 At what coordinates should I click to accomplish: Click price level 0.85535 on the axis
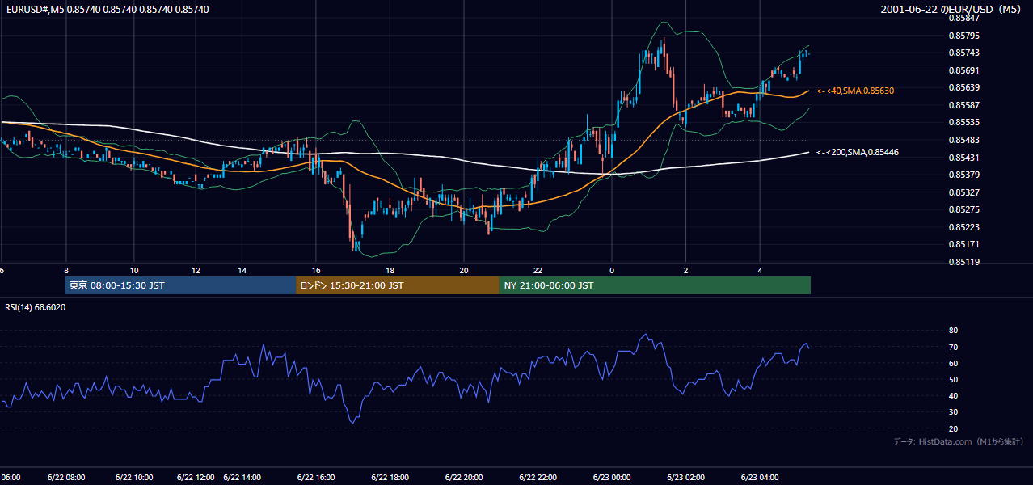click(x=963, y=123)
